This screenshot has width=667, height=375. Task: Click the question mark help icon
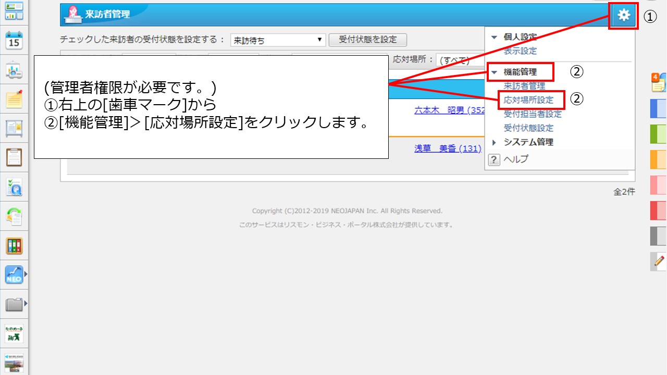[494, 160]
